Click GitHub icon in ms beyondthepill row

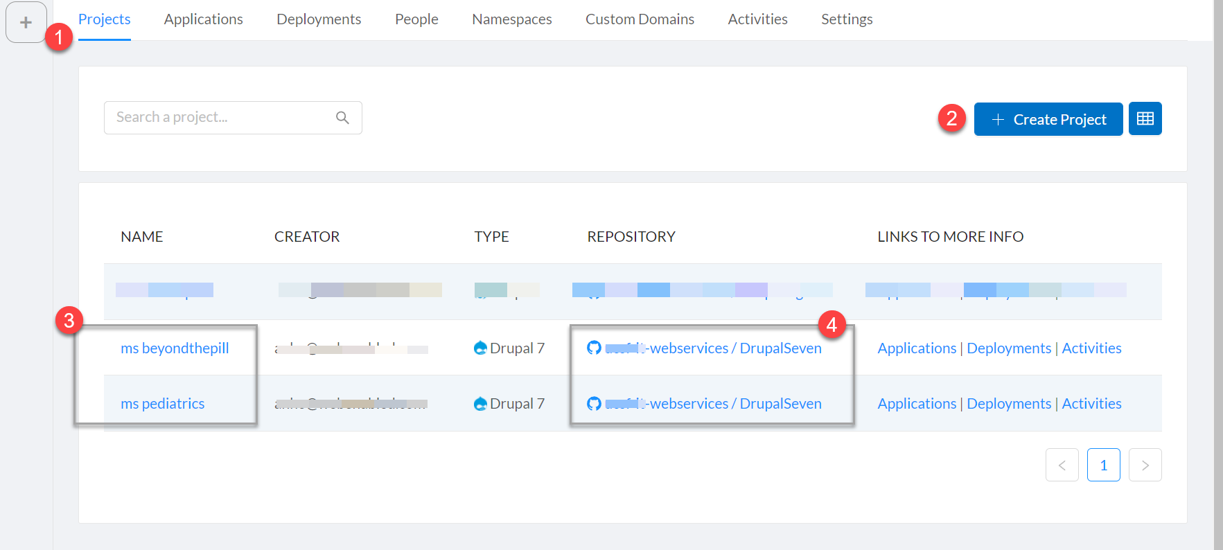click(594, 348)
